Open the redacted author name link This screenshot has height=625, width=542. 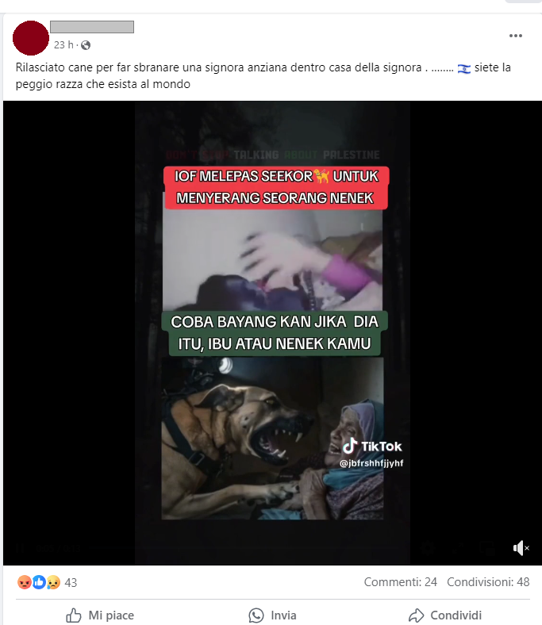(92, 27)
